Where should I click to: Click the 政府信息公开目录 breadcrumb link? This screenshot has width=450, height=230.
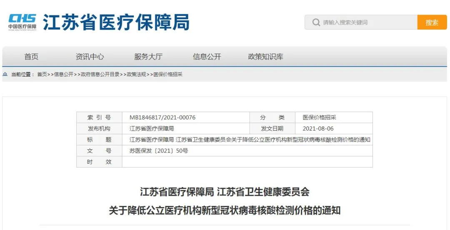click(100, 74)
